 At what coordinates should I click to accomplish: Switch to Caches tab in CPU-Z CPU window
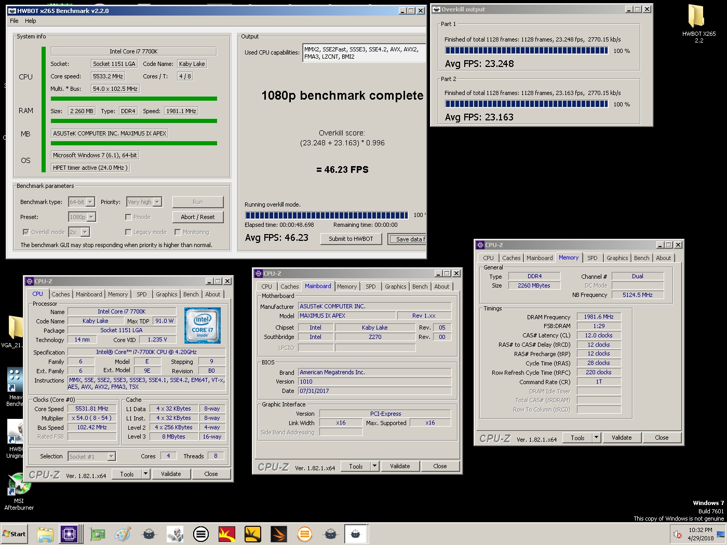(61, 294)
